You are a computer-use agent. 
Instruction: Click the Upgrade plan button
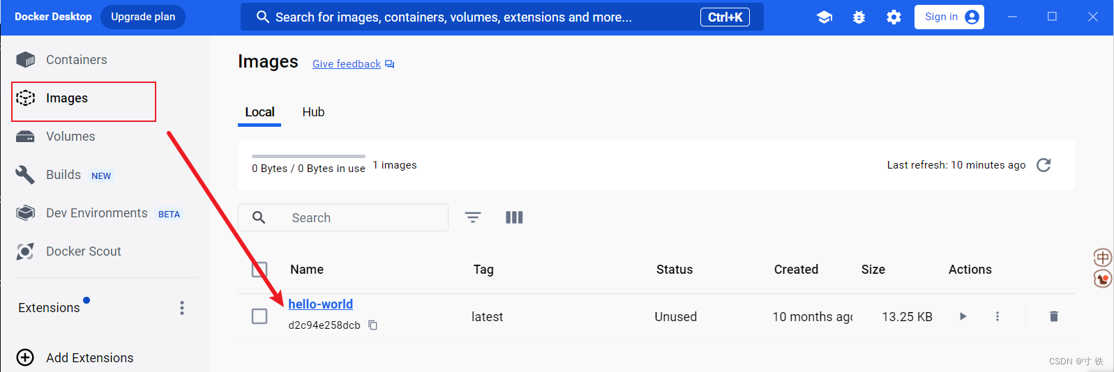[x=143, y=17]
